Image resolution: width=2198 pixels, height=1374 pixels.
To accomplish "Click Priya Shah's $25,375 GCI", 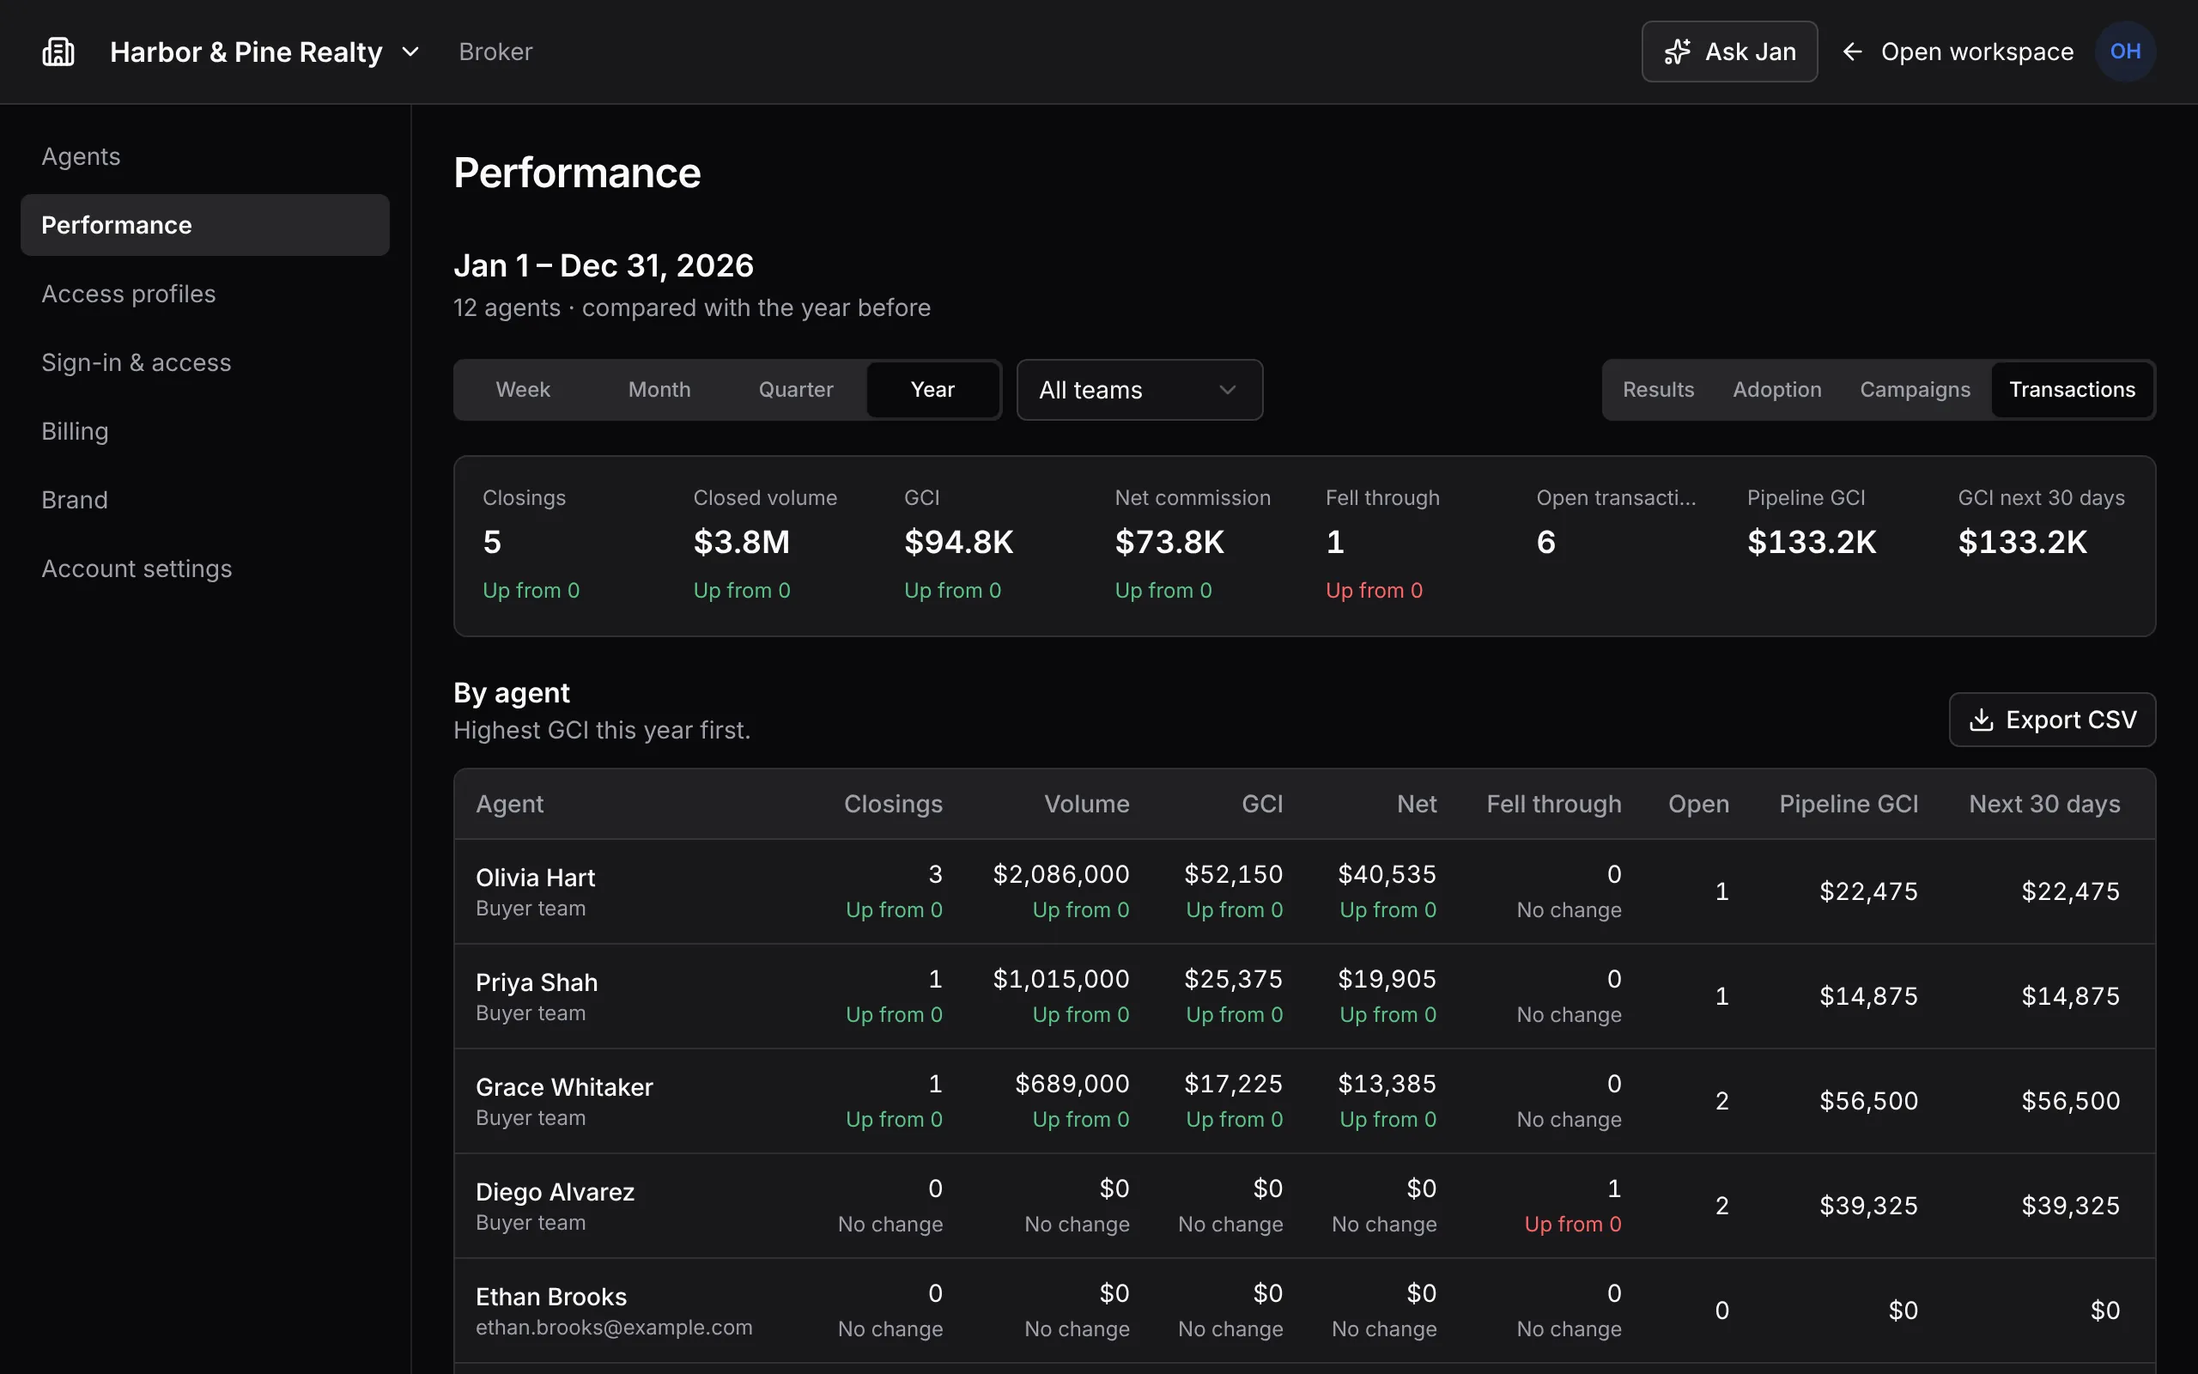I will [1233, 979].
